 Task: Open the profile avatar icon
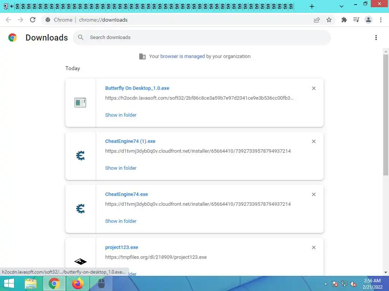[368, 20]
